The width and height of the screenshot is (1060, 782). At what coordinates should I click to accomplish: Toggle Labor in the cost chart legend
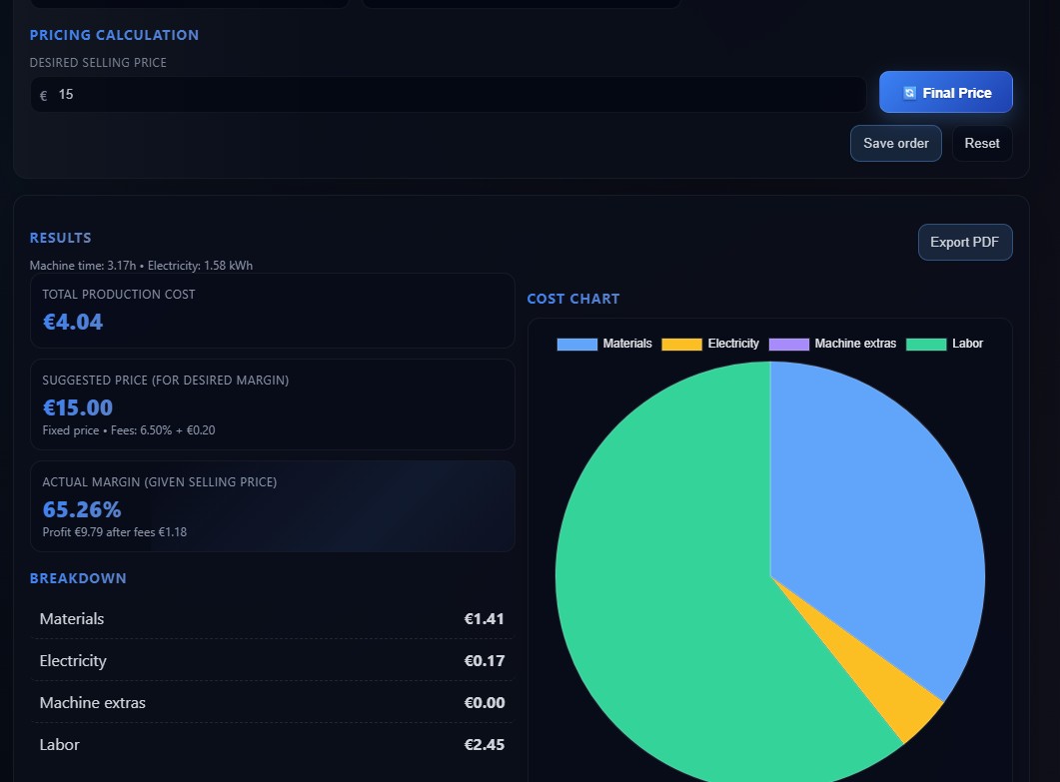coord(967,344)
